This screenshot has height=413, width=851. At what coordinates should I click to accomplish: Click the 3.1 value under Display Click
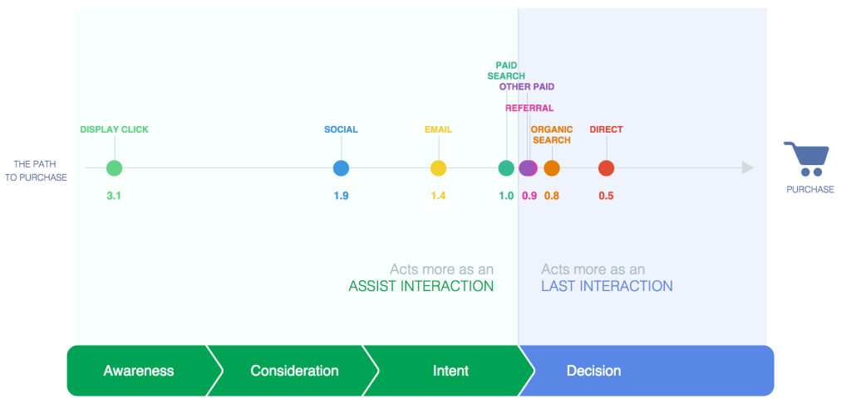tap(114, 196)
